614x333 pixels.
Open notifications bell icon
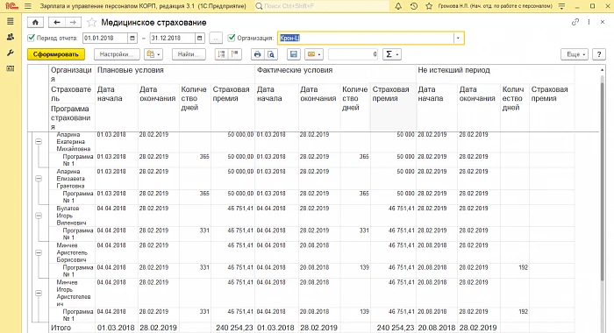tap(398, 6)
